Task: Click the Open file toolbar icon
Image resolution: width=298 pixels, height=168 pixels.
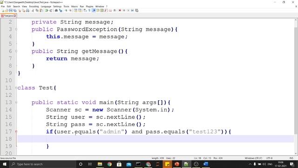Action: click(x=7, y=10)
